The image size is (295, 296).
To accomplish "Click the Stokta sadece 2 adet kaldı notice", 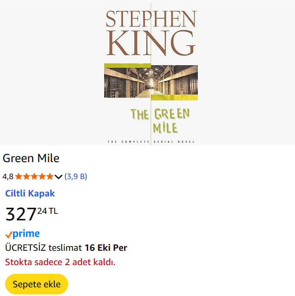I will click(60, 262).
